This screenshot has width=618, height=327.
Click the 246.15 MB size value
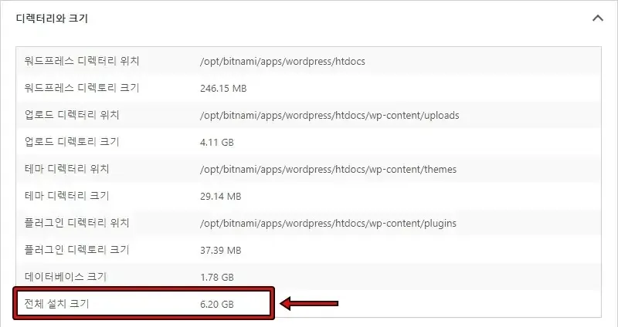[223, 88]
